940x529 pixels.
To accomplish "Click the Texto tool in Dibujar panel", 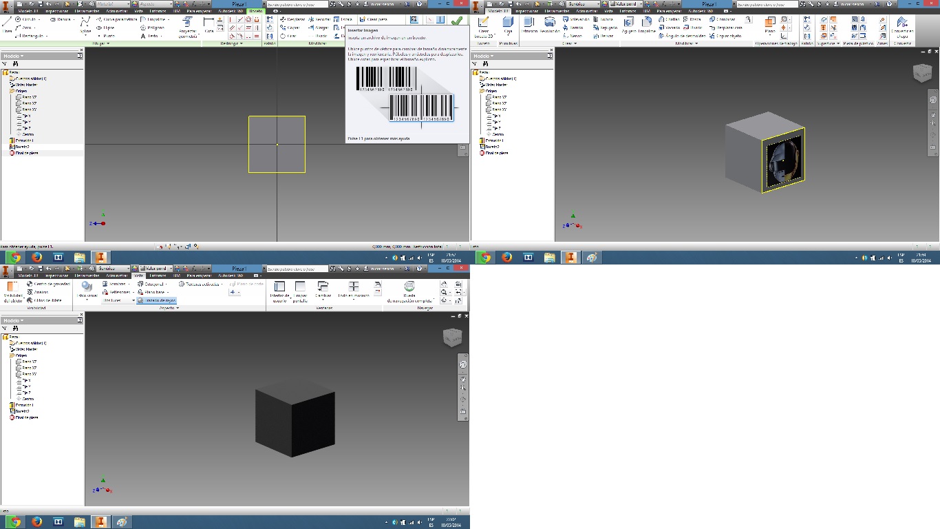I will tap(151, 36).
